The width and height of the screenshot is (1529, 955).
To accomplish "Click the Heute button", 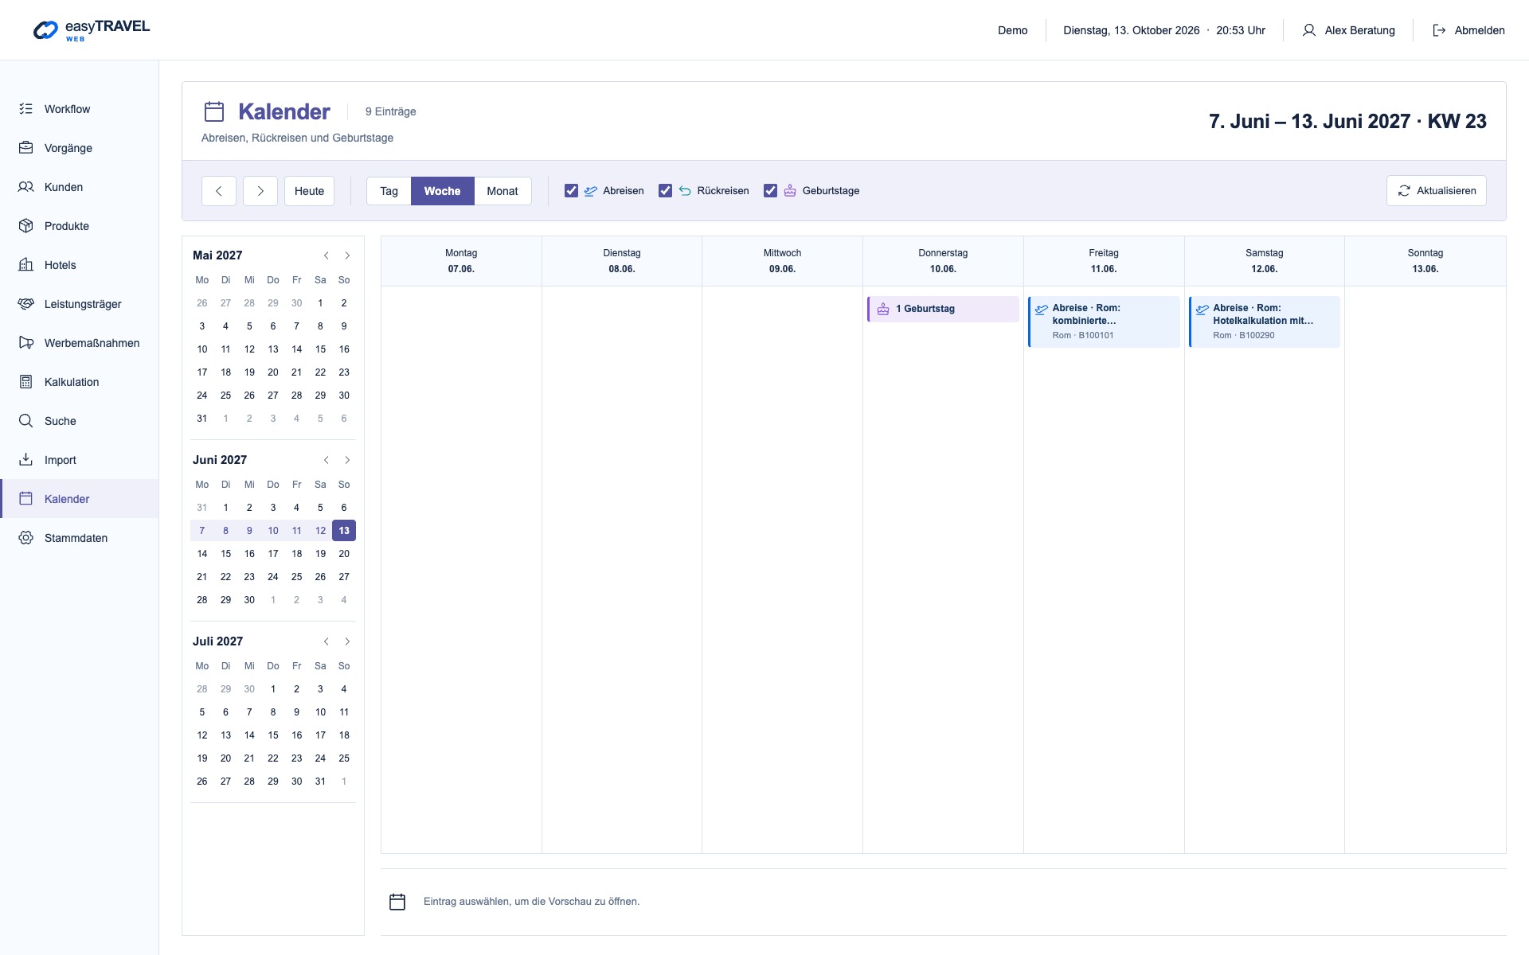I will 309,191.
